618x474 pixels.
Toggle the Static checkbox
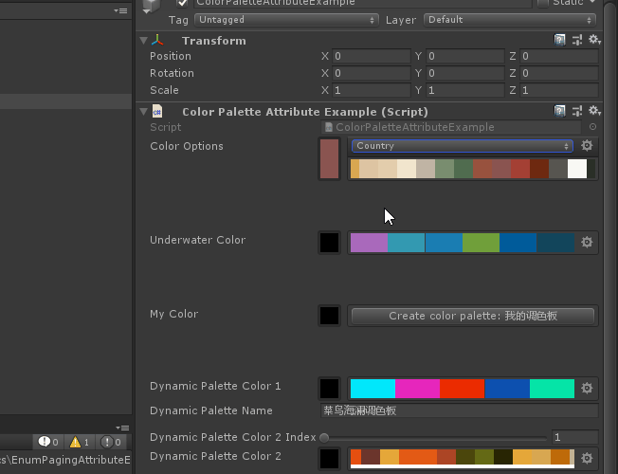click(x=543, y=3)
